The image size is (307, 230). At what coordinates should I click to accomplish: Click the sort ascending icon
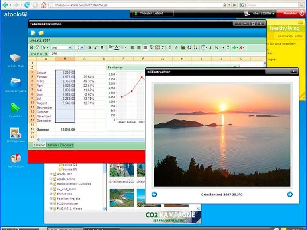tap(189, 47)
